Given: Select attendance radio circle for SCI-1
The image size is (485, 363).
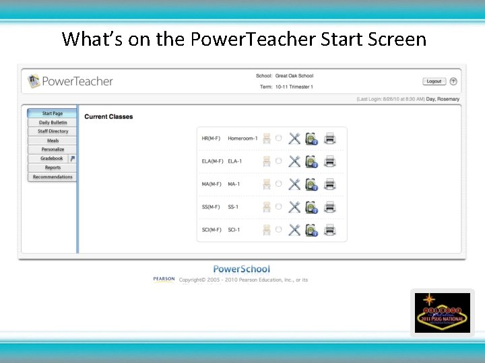Looking at the screenshot, I should point(279,229).
